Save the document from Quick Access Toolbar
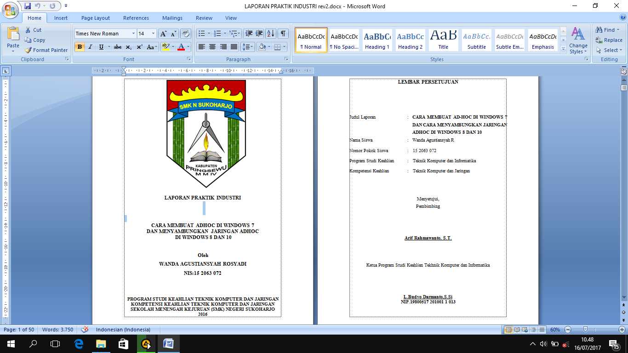Viewport: 628px width, 353px height. pyautogui.click(x=28, y=6)
